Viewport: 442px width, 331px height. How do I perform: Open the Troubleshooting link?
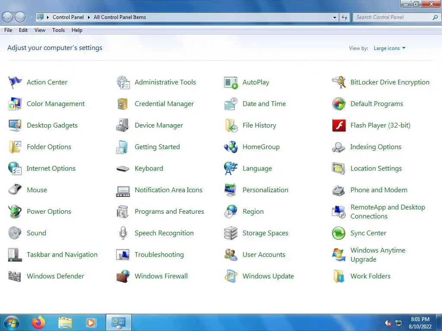pyautogui.click(x=159, y=254)
